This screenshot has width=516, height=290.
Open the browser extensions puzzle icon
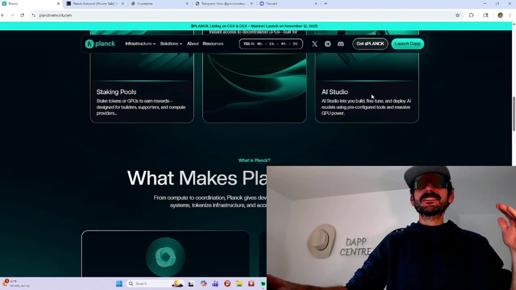471,15
